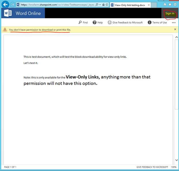The height and width of the screenshot is (171, 179).
Task: Close the View-Only link testing.docx tab
Action: pos(149,5)
